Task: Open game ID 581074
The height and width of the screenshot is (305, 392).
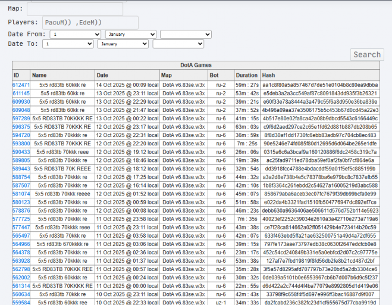Action: click(21, 194)
